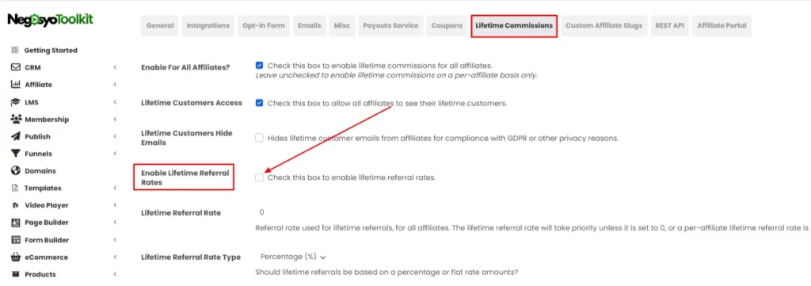Expand the Products submenu chevron

point(115,274)
